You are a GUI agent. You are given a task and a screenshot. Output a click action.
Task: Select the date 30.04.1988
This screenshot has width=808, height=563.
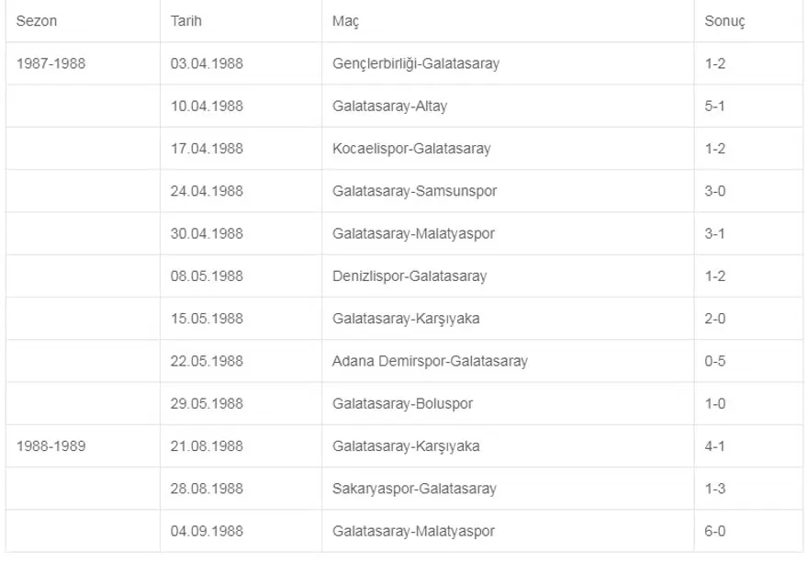click(x=207, y=233)
